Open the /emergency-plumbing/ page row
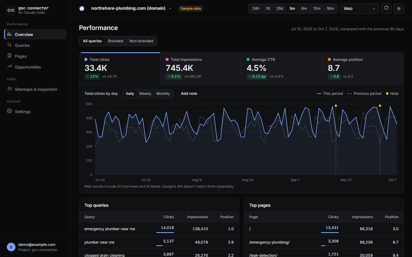Image resolution: width=412 pixels, height=257 pixels. coord(324,242)
